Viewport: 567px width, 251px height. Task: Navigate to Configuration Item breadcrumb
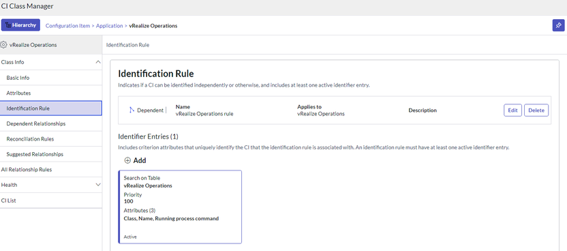coord(67,26)
